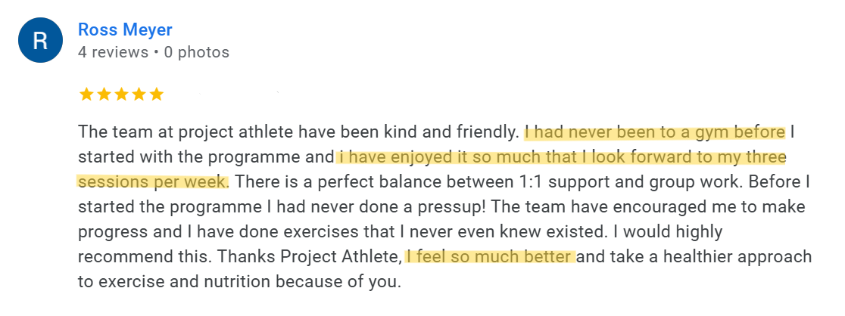Open Ross Meyer's profile name link
The image size is (845, 316).
(125, 29)
